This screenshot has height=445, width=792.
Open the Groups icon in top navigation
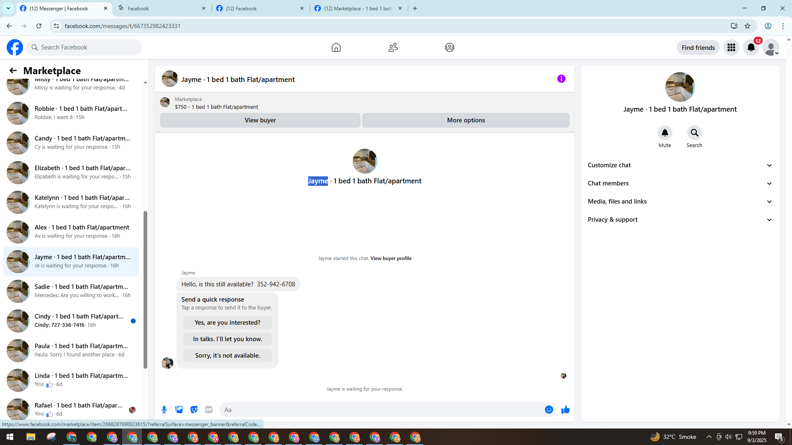point(450,47)
